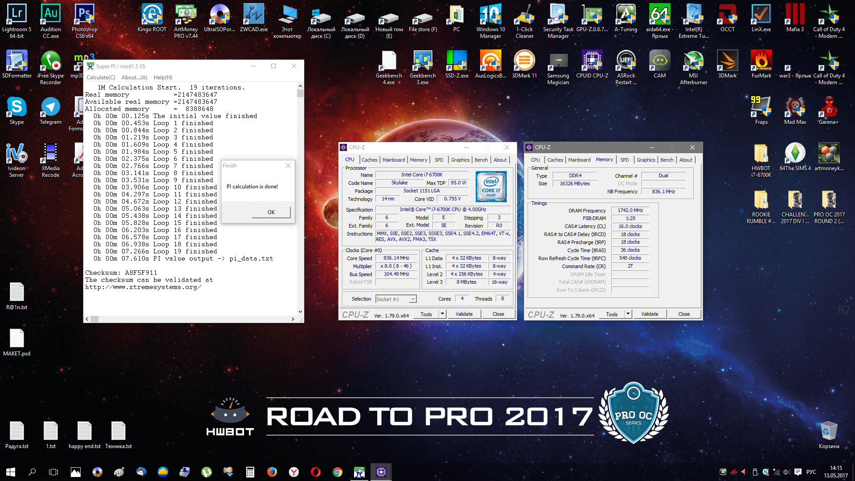Switch to Mainboard tab in left CPU-Z
Image resolution: width=855 pixels, height=481 pixels.
pos(394,160)
